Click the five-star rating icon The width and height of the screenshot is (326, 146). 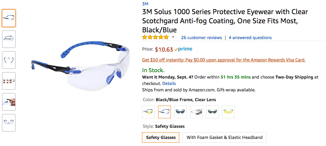point(155,37)
